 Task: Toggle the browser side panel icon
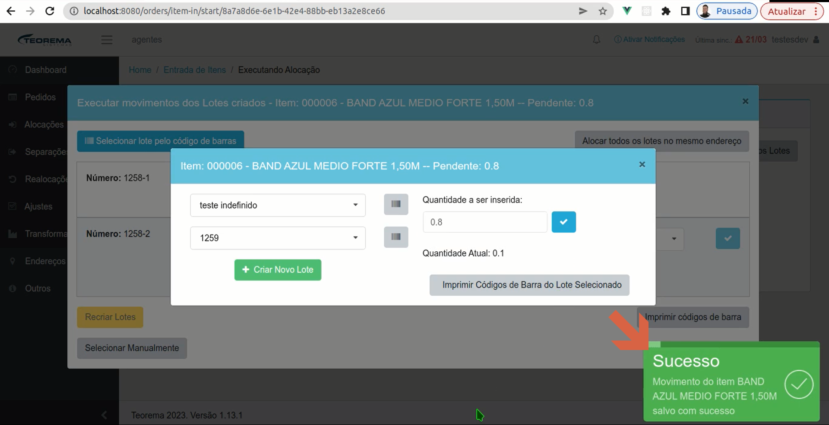pos(685,11)
